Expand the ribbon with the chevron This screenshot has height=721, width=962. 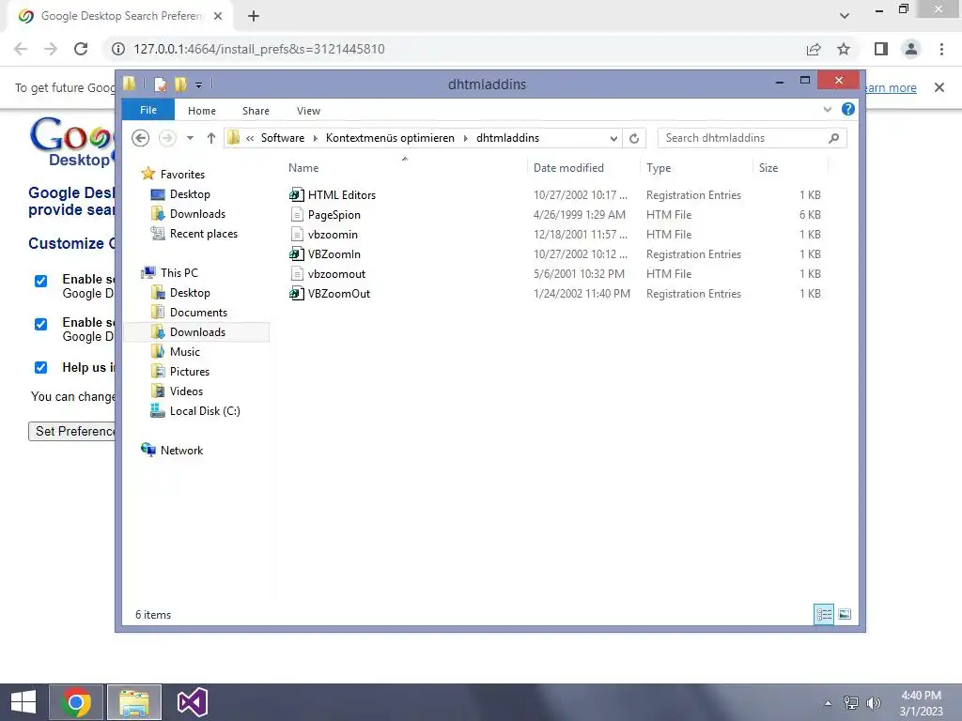827,109
